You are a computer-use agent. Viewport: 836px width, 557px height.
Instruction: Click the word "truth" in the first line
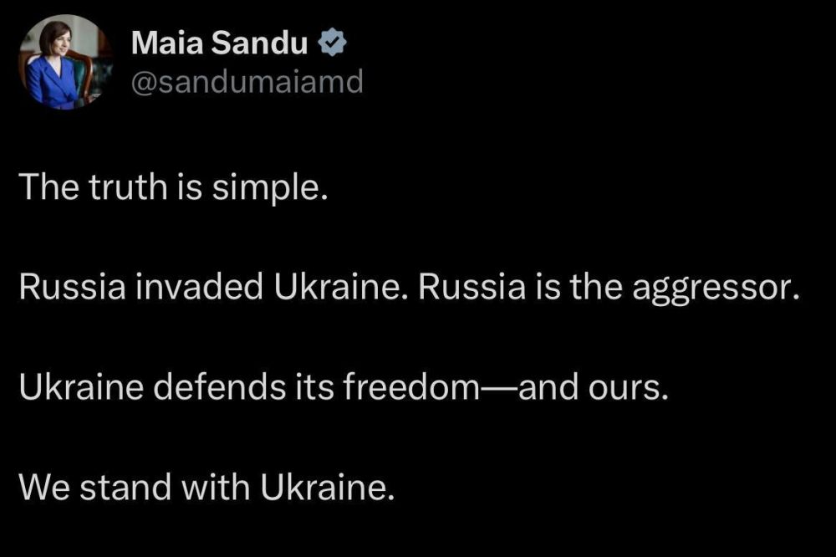pyautogui.click(x=128, y=188)
